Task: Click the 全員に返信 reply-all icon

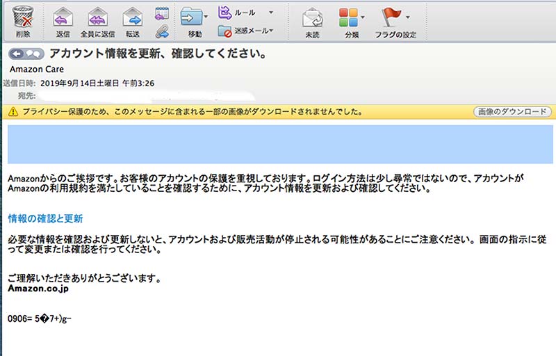Action: coord(97,17)
